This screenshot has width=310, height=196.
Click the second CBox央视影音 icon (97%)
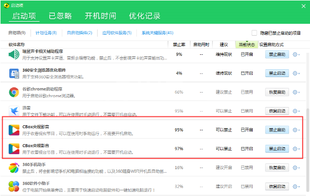pos(14,149)
